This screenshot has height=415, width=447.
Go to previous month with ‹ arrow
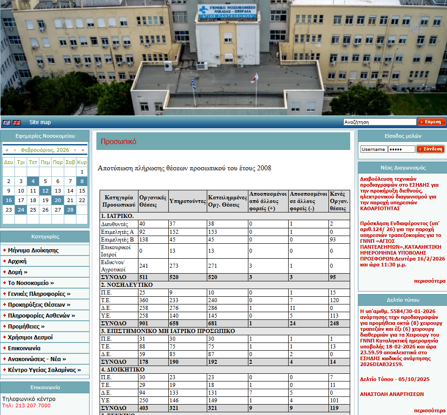15,150
